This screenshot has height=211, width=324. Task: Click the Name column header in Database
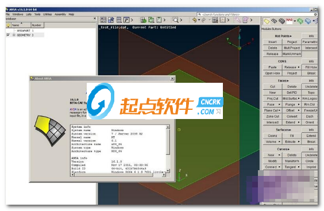(21, 25)
